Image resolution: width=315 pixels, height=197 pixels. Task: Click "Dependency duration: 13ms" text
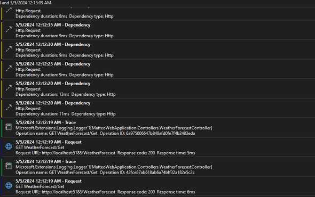point(42,94)
